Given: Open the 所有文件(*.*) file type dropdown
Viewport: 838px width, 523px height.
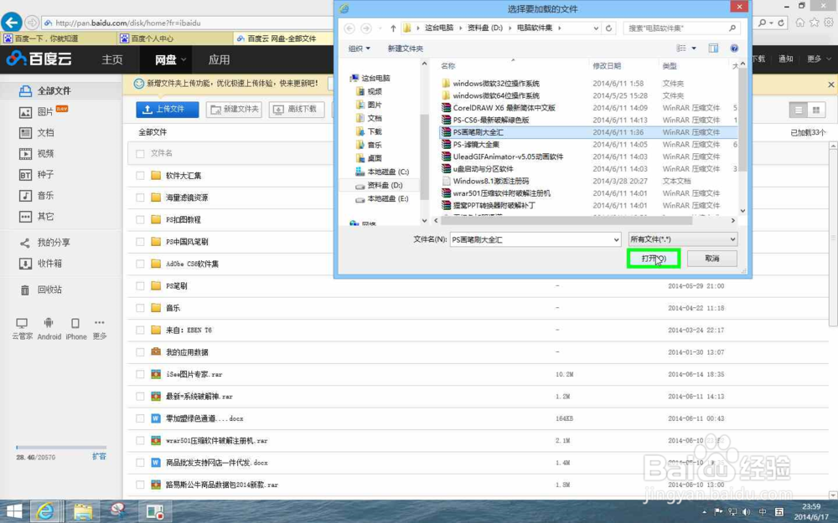Looking at the screenshot, I should pos(683,239).
